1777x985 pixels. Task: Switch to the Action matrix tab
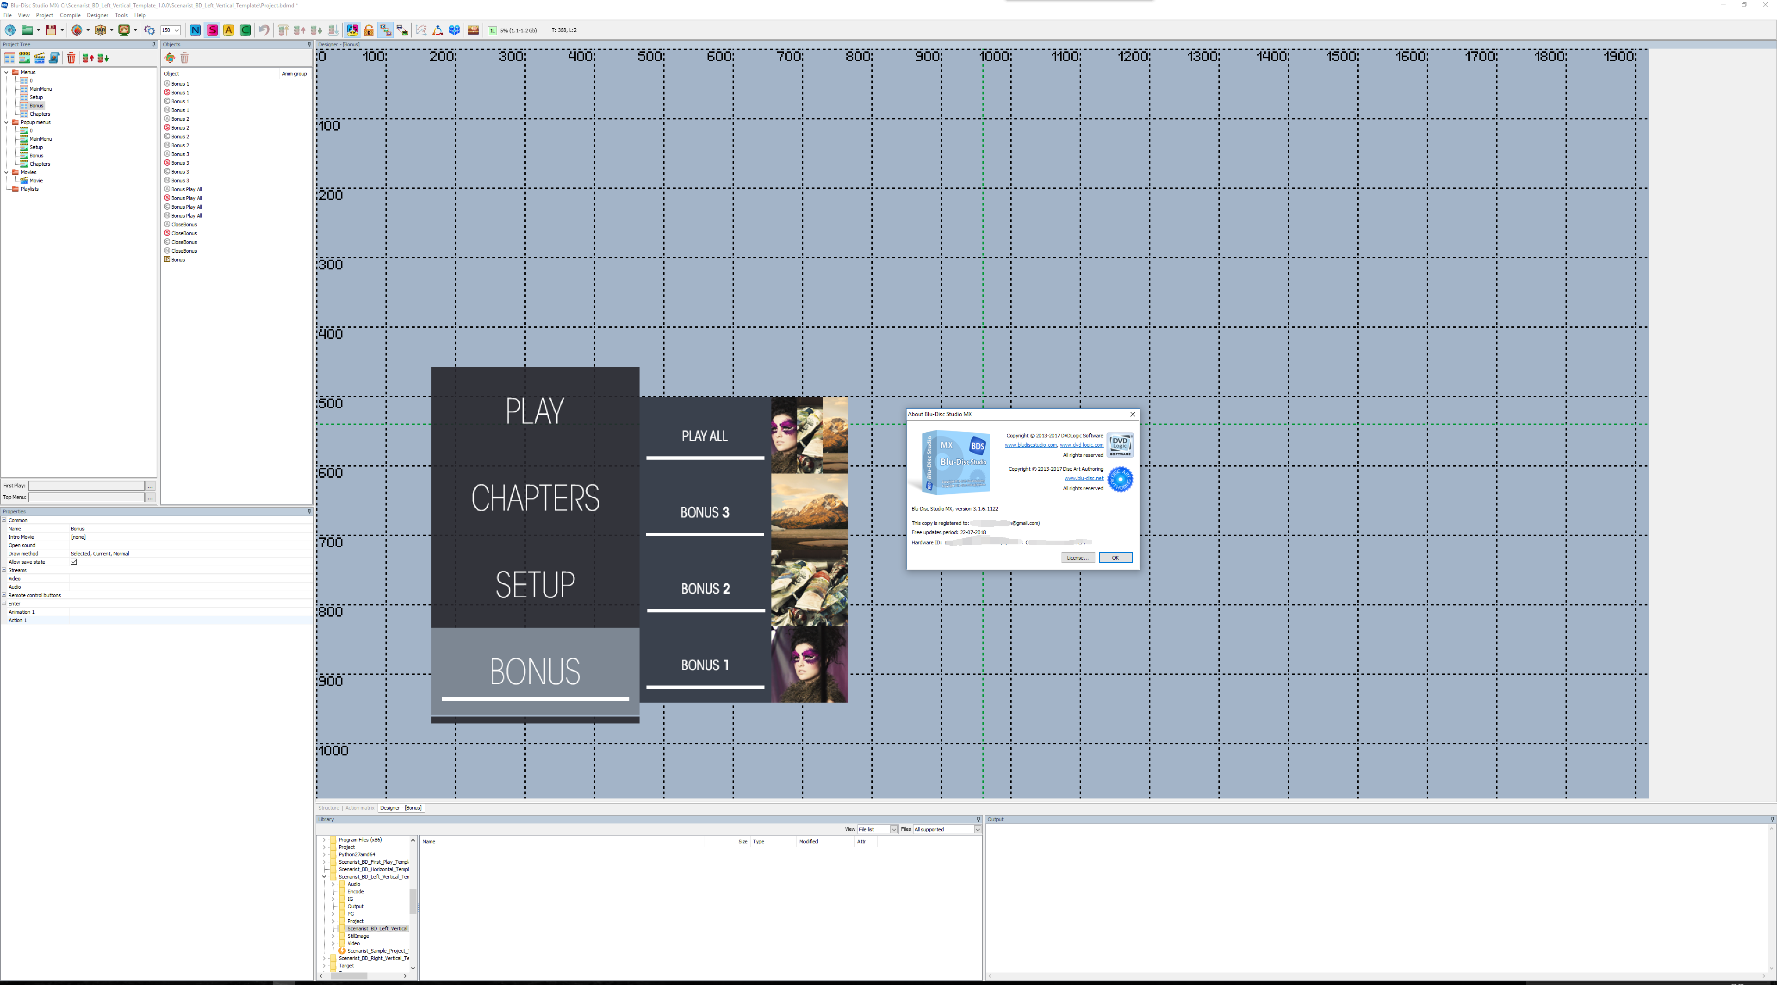click(360, 808)
